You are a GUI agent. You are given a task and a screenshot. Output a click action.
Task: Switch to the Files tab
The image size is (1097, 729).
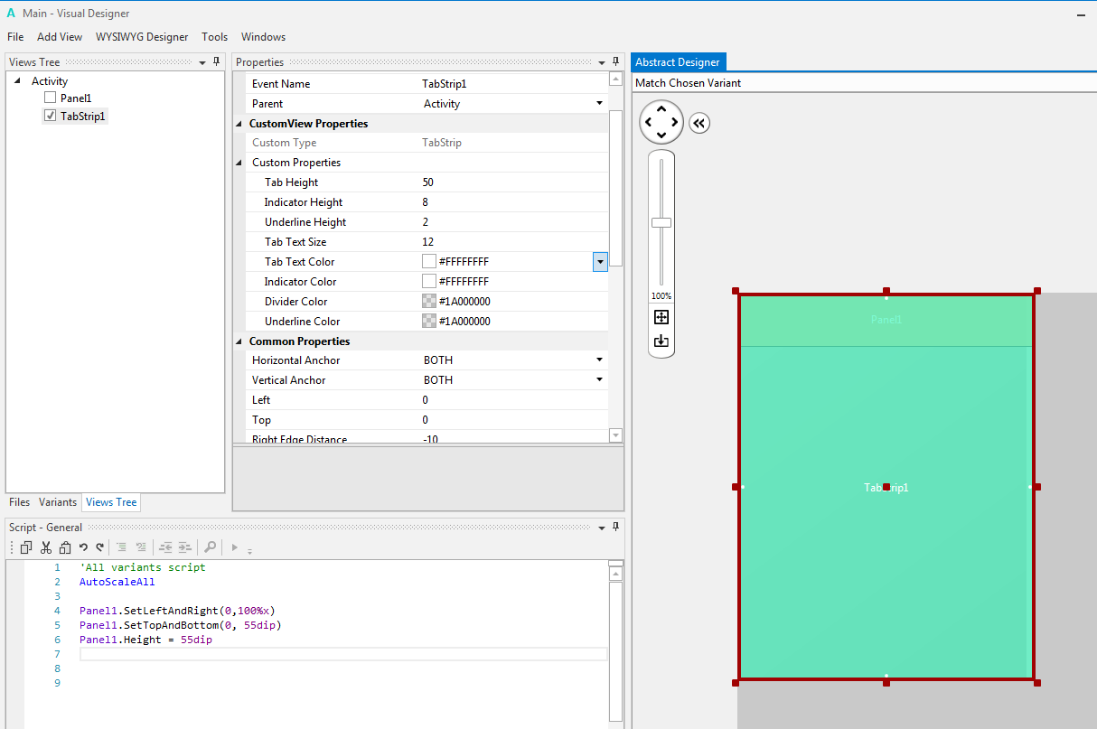click(x=20, y=502)
